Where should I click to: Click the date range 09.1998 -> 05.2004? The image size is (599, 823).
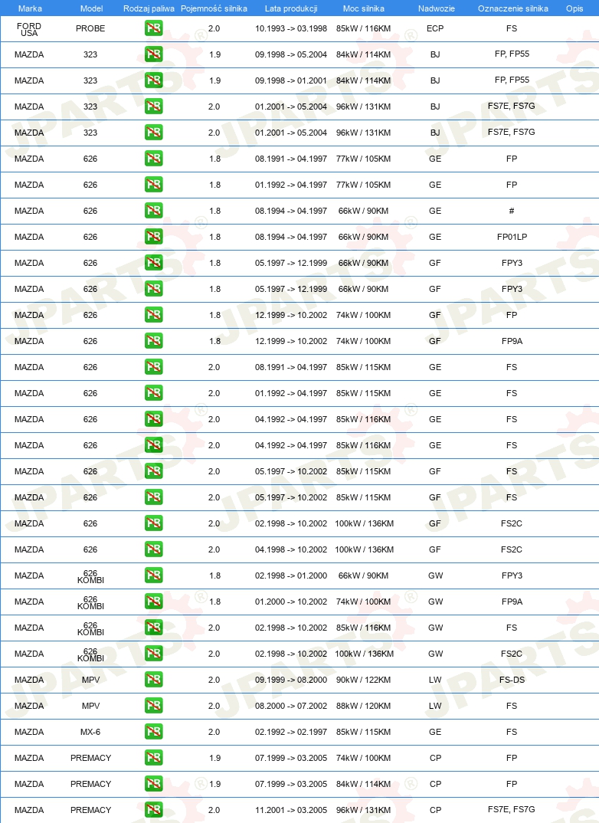291,54
